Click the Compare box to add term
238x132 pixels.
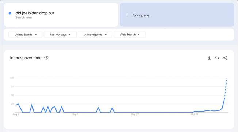(x=177, y=15)
